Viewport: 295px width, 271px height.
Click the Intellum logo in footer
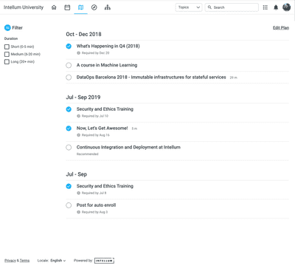pyautogui.click(x=104, y=261)
